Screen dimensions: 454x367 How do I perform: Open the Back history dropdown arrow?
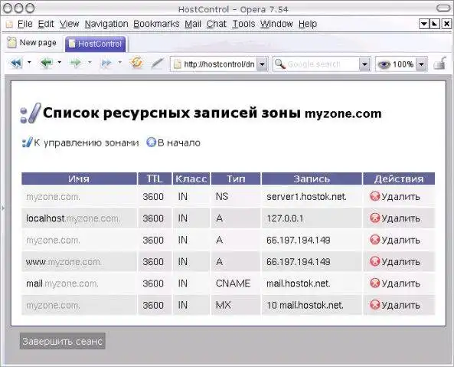coord(59,62)
